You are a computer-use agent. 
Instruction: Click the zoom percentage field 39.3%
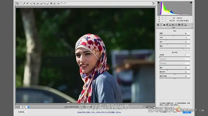pos(24,107)
